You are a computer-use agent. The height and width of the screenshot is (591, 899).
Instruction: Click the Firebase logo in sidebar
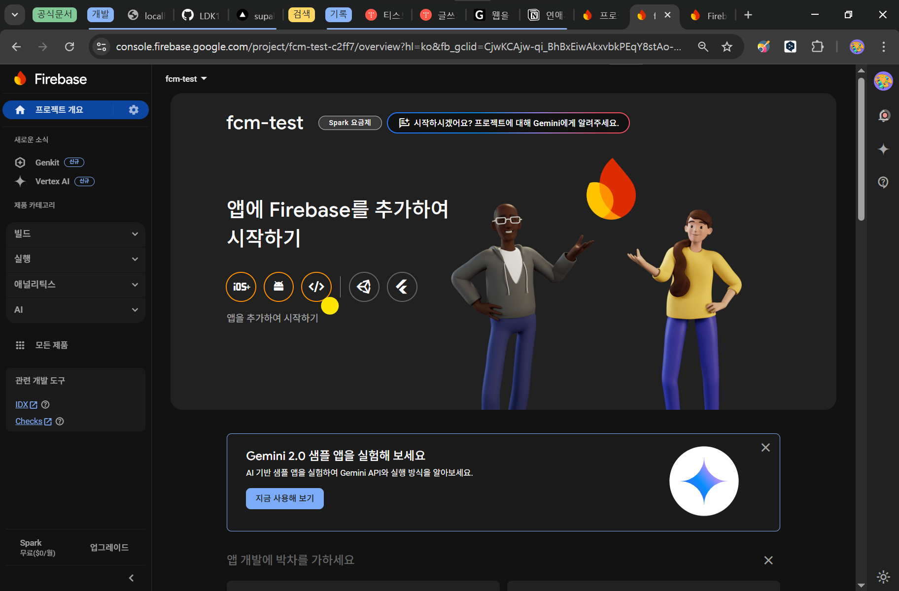(x=51, y=79)
